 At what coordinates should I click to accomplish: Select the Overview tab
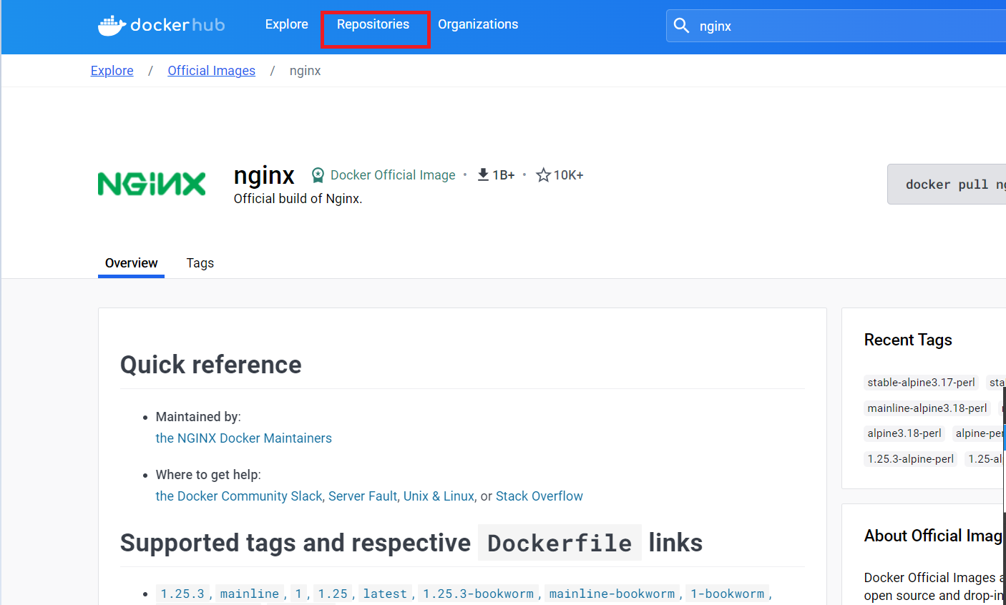132,263
